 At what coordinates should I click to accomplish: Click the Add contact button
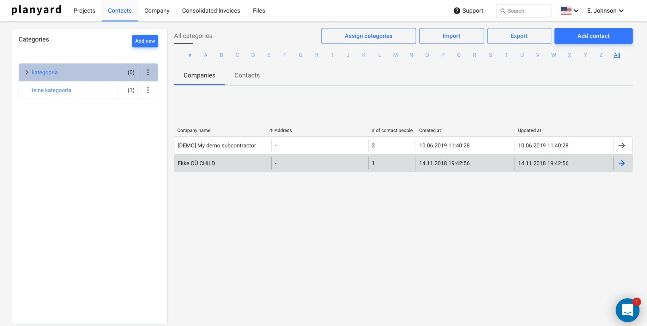click(x=593, y=36)
